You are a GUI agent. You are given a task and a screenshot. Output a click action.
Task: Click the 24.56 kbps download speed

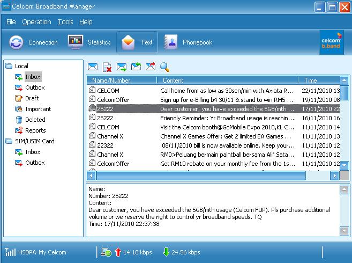186,252
